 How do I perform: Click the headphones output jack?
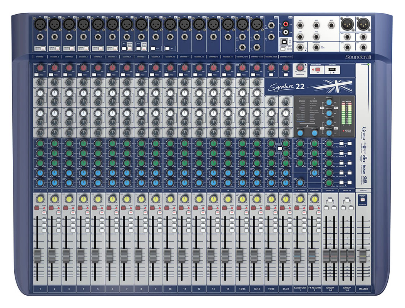(x=300, y=47)
